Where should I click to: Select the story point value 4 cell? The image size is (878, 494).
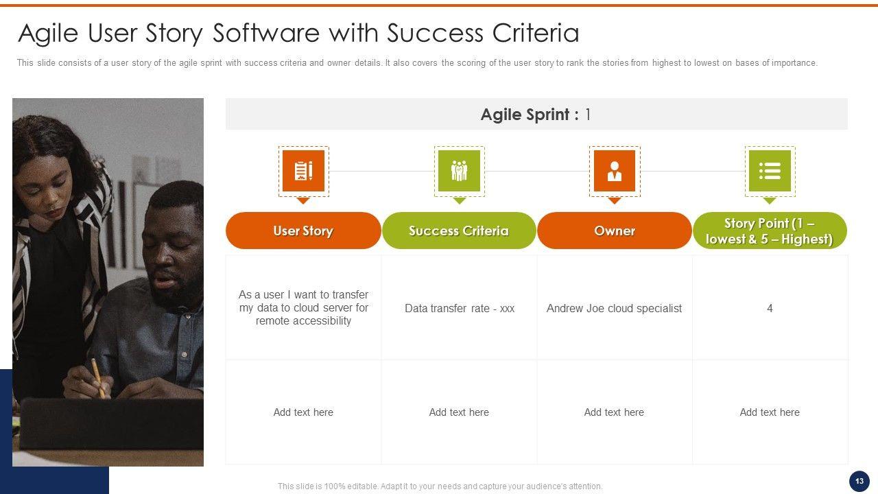(770, 309)
